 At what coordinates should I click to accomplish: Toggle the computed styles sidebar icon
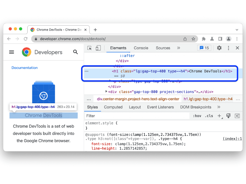[237, 116]
